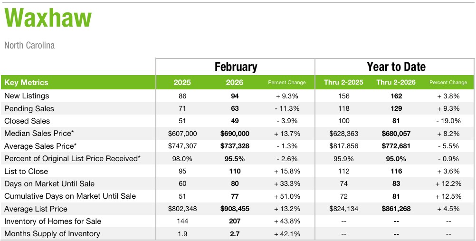The image size is (476, 241).
Task: Select Cumulative Days on Market Until Sale label
Action: (x=70, y=196)
